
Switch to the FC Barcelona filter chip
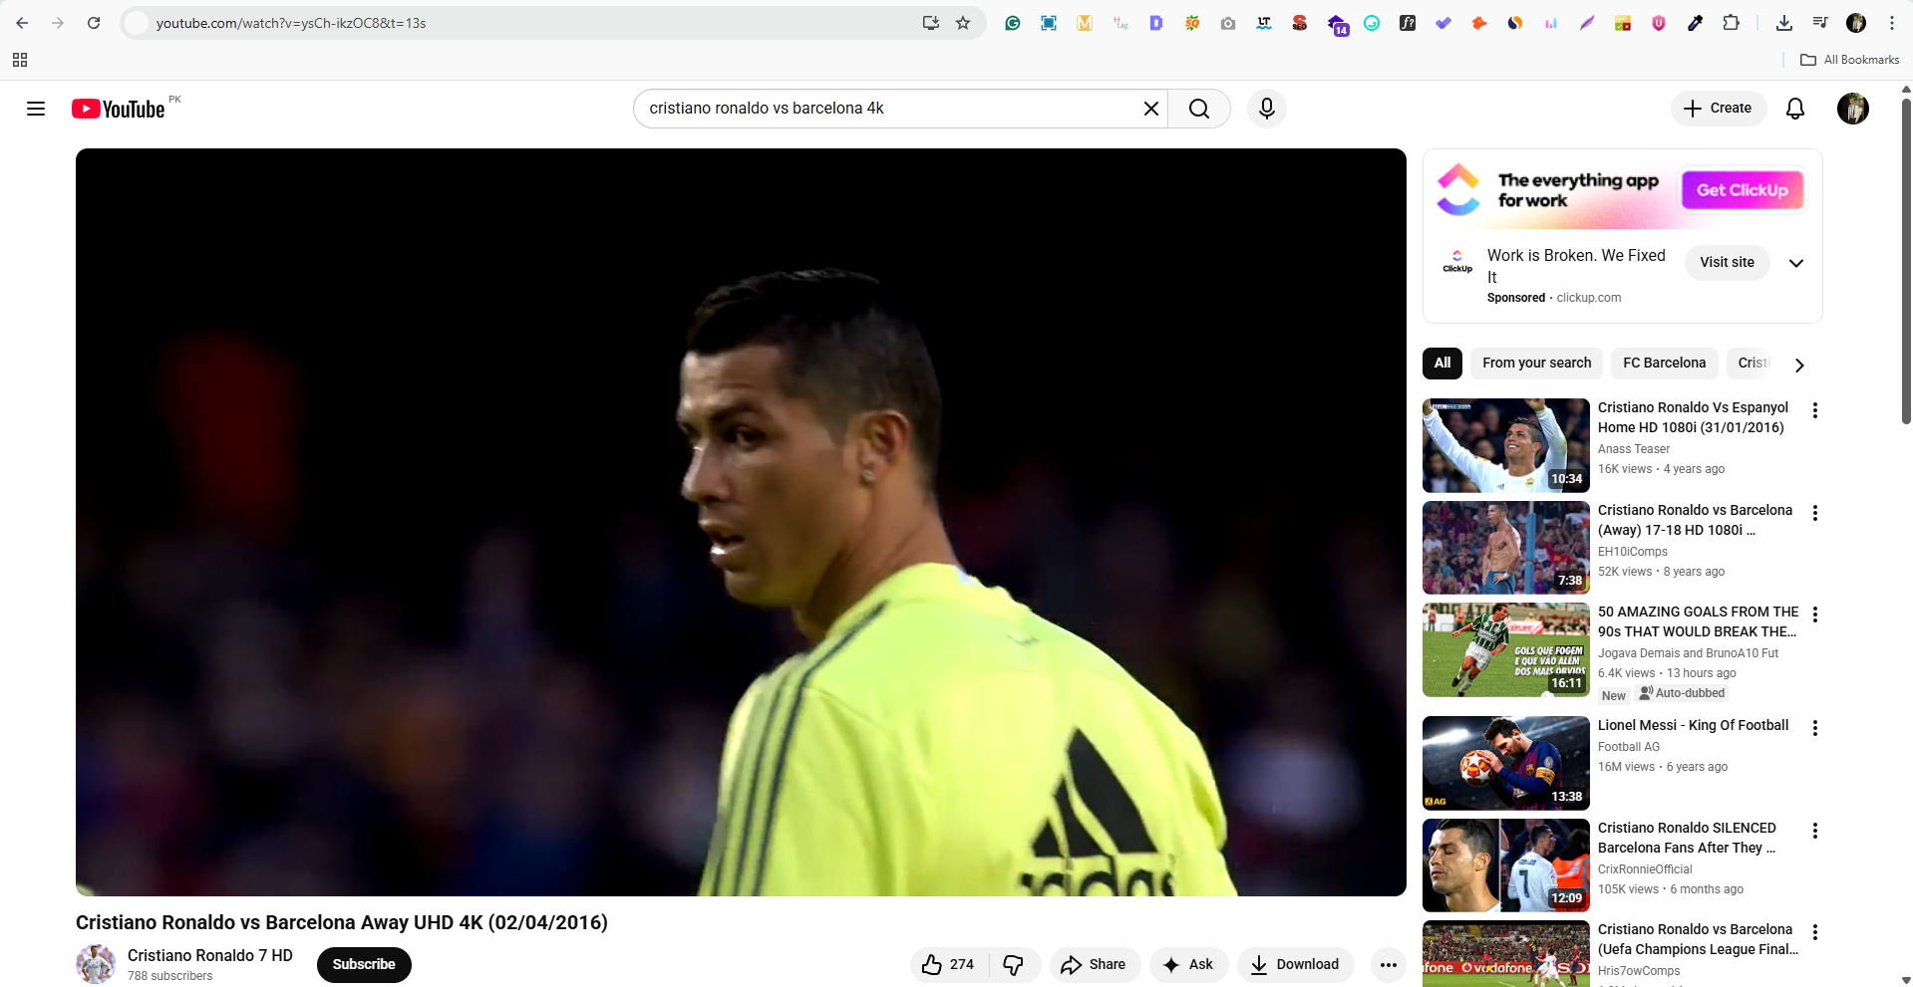1663,363
